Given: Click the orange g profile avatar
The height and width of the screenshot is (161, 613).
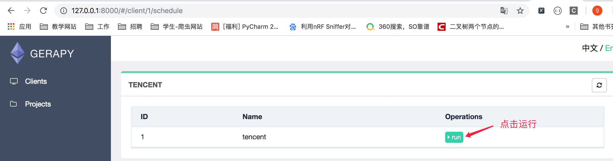Looking at the screenshot, I should coord(598,11).
